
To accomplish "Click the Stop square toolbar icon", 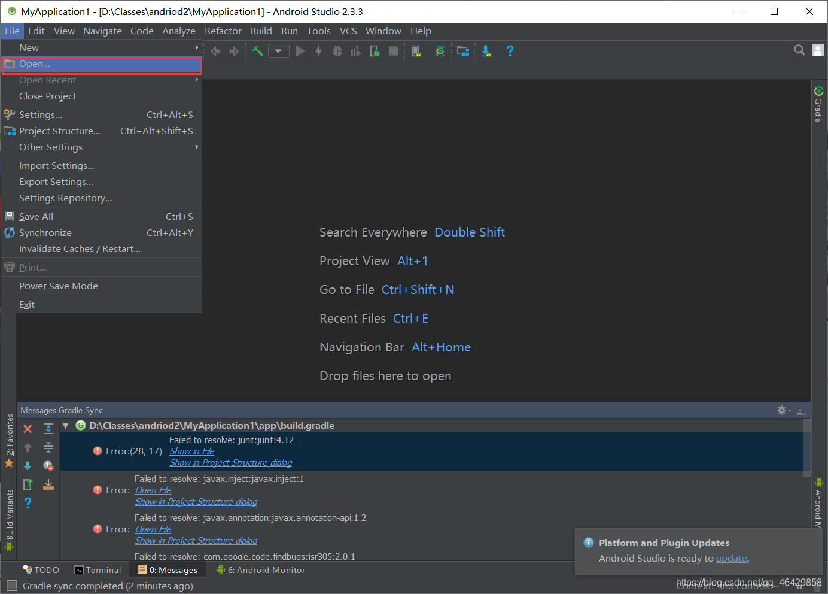I will (393, 51).
